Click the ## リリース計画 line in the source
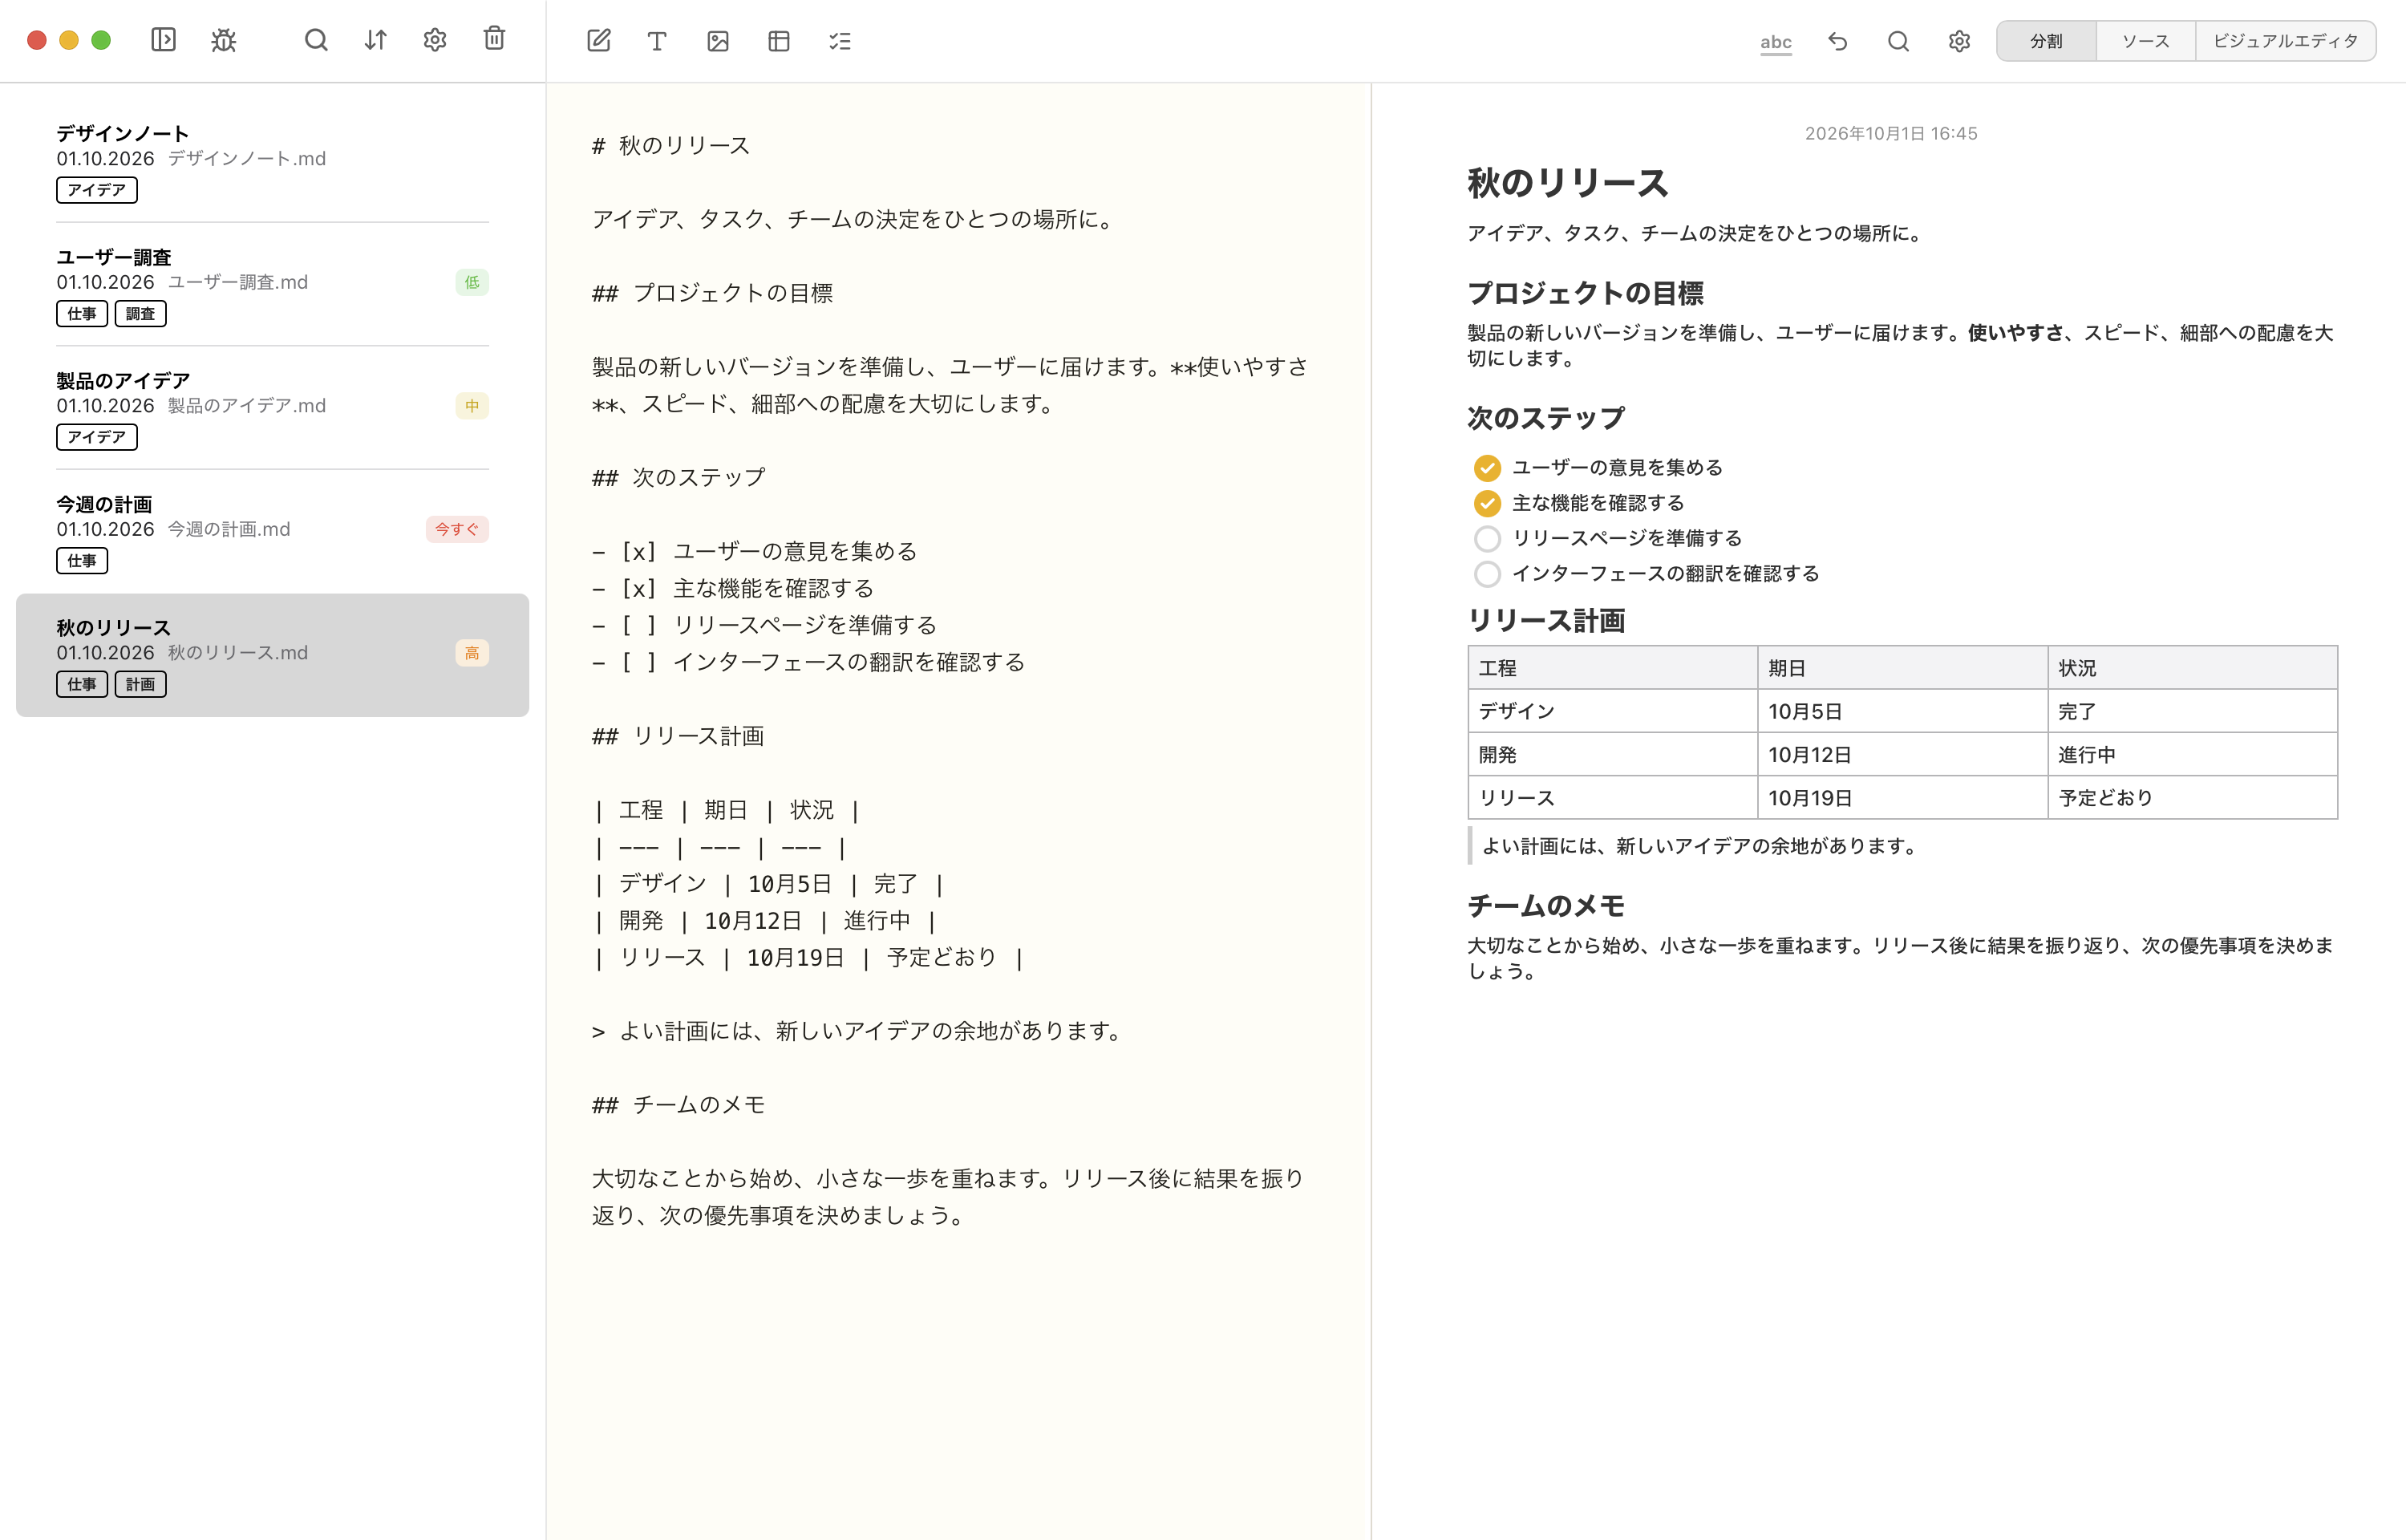This screenshot has width=2406, height=1540. point(678,737)
